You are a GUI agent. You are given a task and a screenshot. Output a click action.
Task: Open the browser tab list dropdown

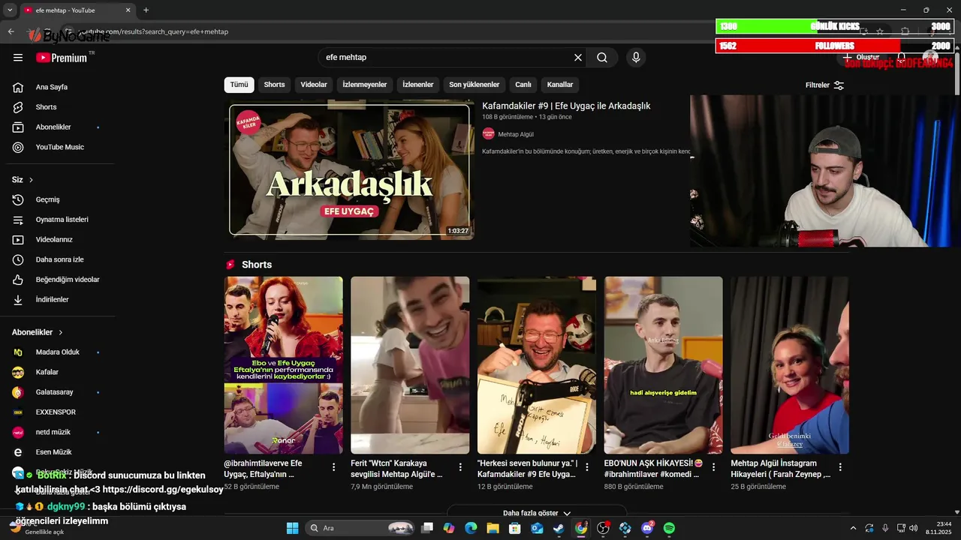pyautogui.click(x=10, y=10)
